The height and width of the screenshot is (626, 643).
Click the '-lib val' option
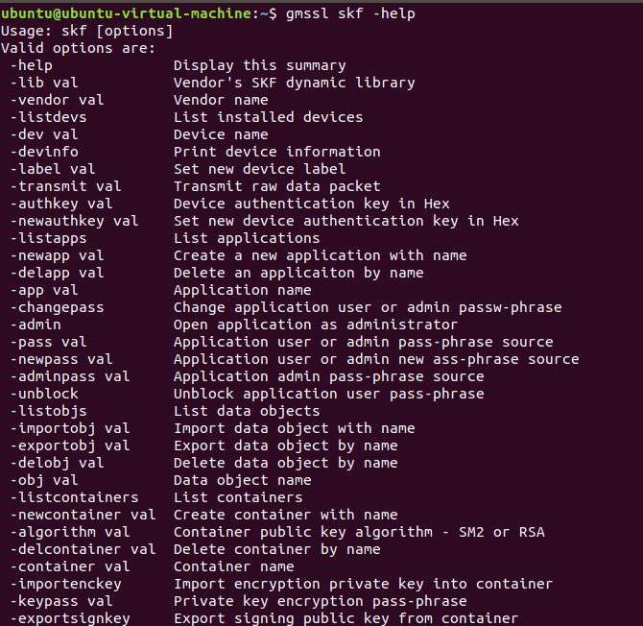click(x=45, y=83)
